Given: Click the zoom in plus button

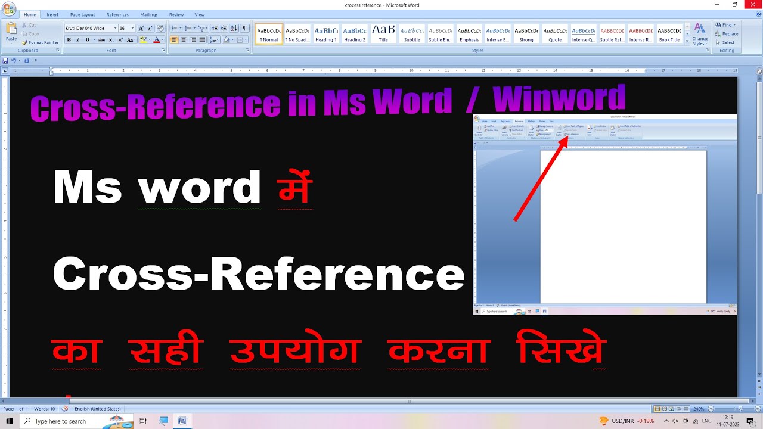Looking at the screenshot, I should coord(759,409).
